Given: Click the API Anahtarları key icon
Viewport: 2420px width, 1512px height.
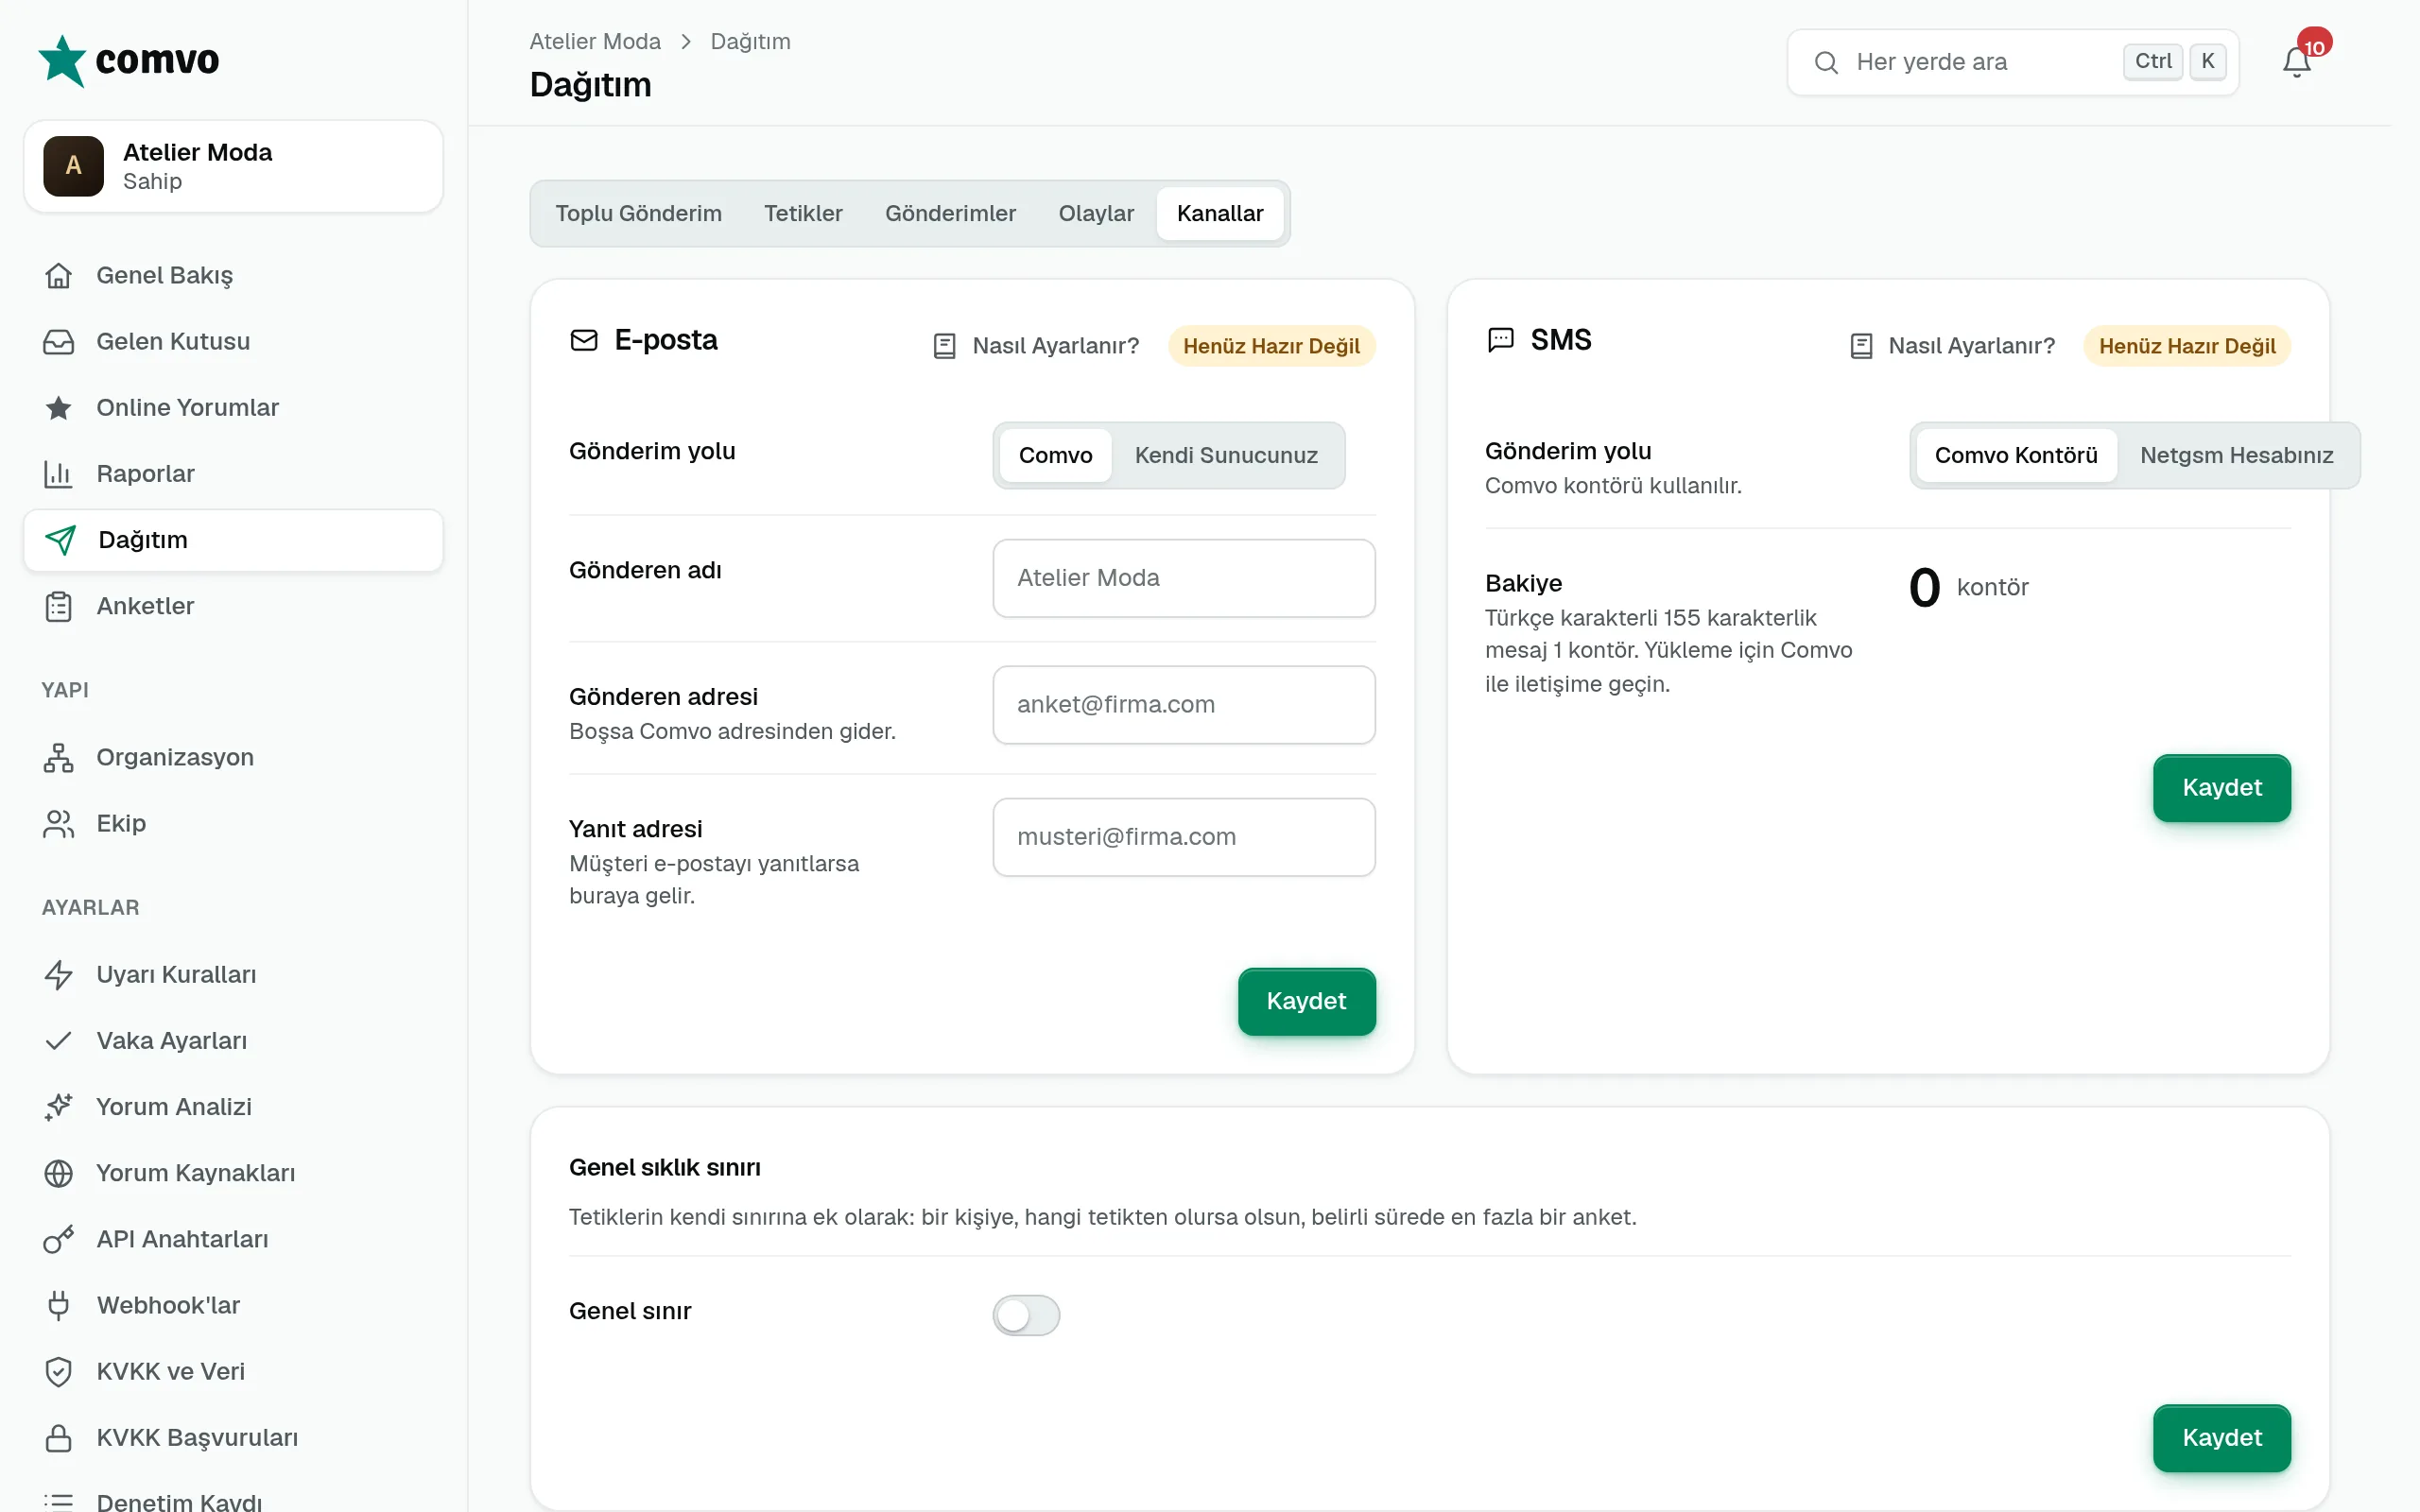Looking at the screenshot, I should (x=59, y=1239).
